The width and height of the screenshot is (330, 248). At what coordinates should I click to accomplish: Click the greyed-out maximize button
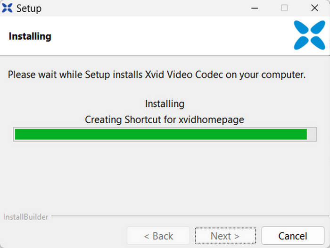click(x=284, y=8)
